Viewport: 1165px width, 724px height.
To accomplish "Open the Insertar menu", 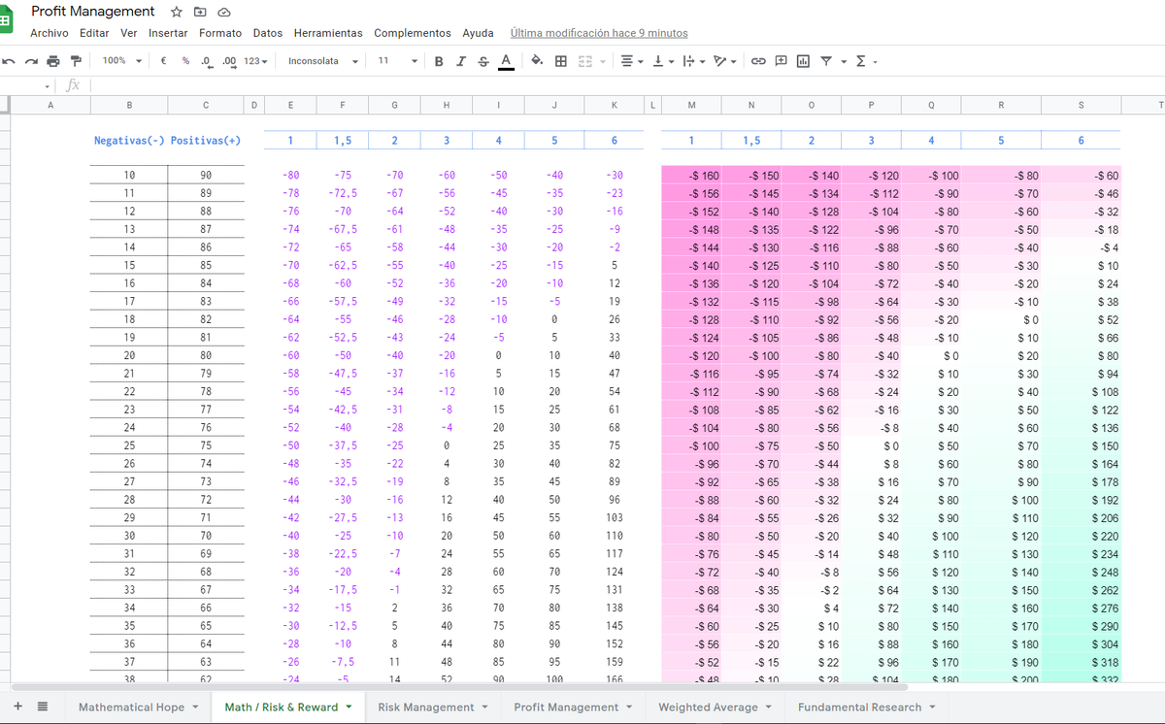I will (x=168, y=33).
